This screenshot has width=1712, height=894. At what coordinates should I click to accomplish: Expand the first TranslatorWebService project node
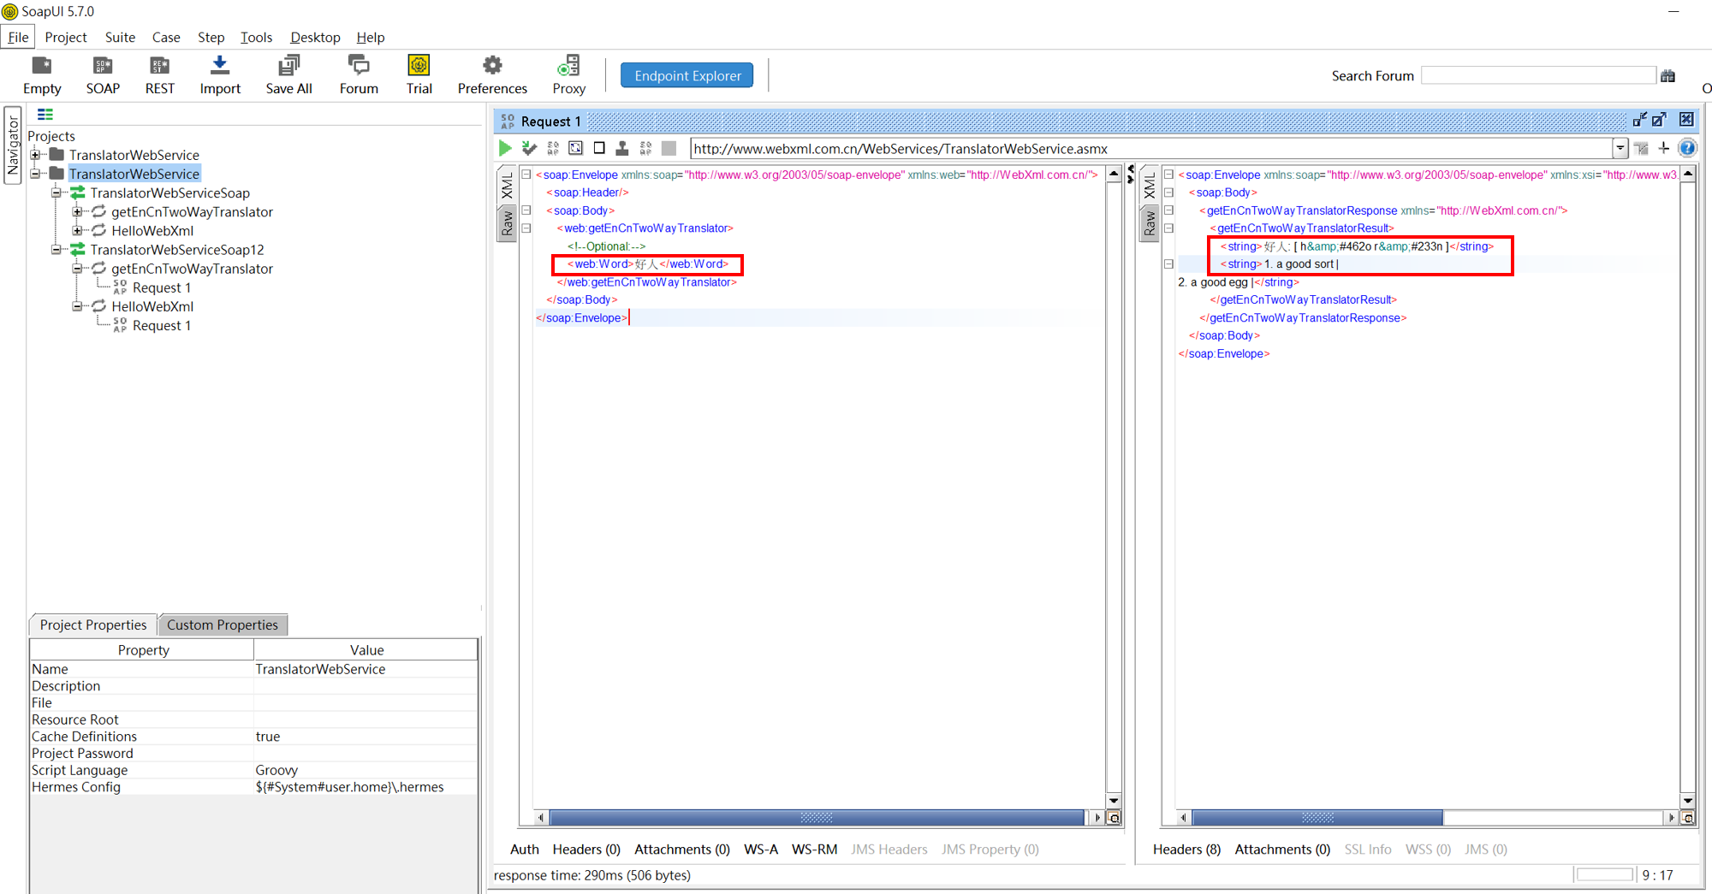36,155
